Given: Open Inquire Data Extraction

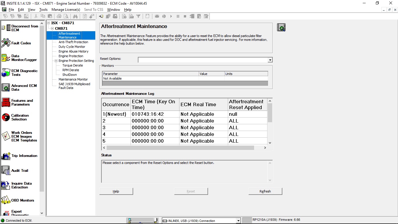Looking at the screenshot, I should coord(17,185).
